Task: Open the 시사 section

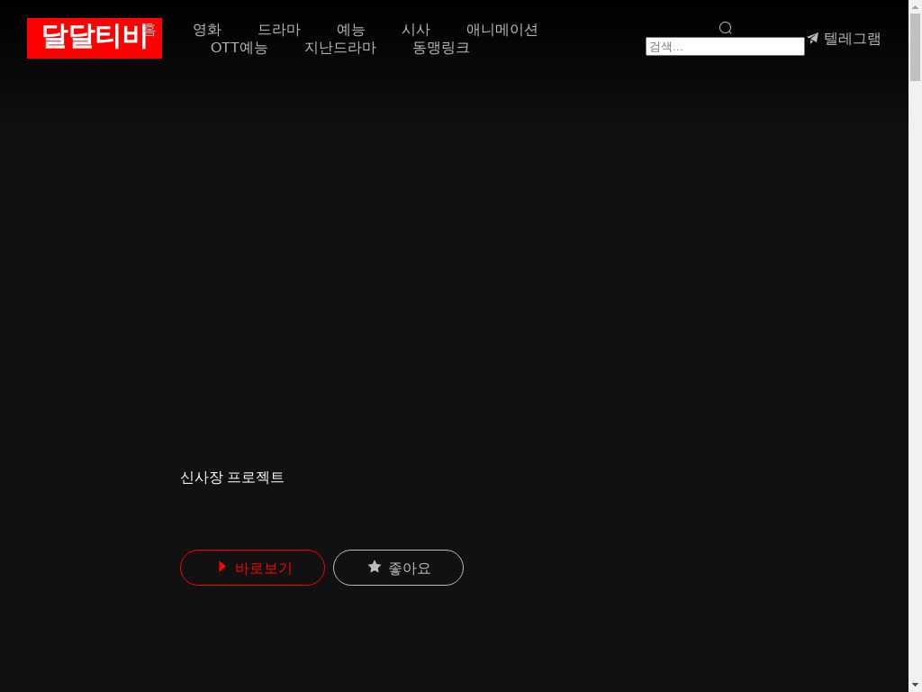Action: click(416, 30)
